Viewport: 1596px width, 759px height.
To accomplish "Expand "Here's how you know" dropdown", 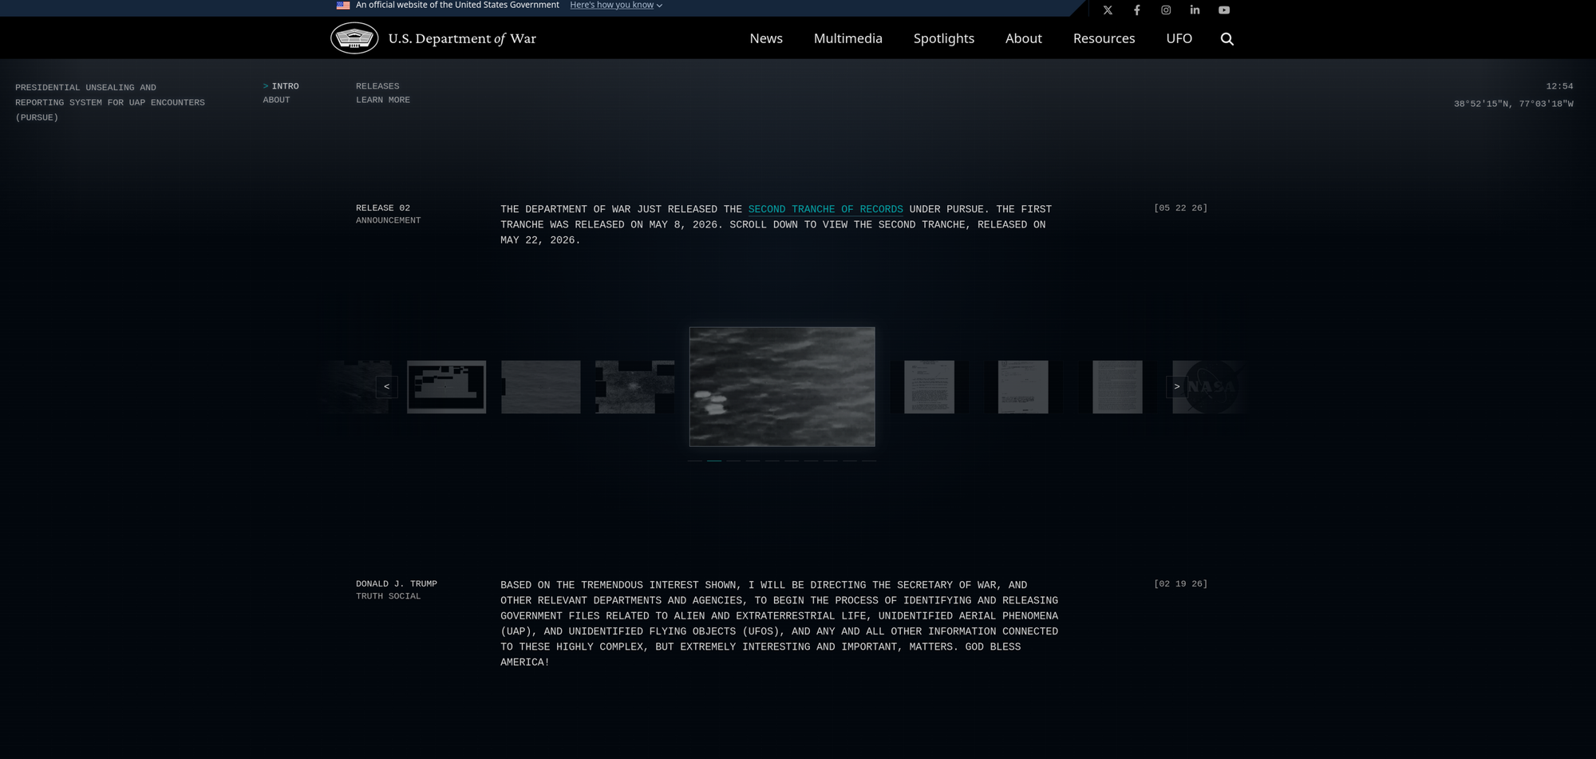I will pos(616,5).
